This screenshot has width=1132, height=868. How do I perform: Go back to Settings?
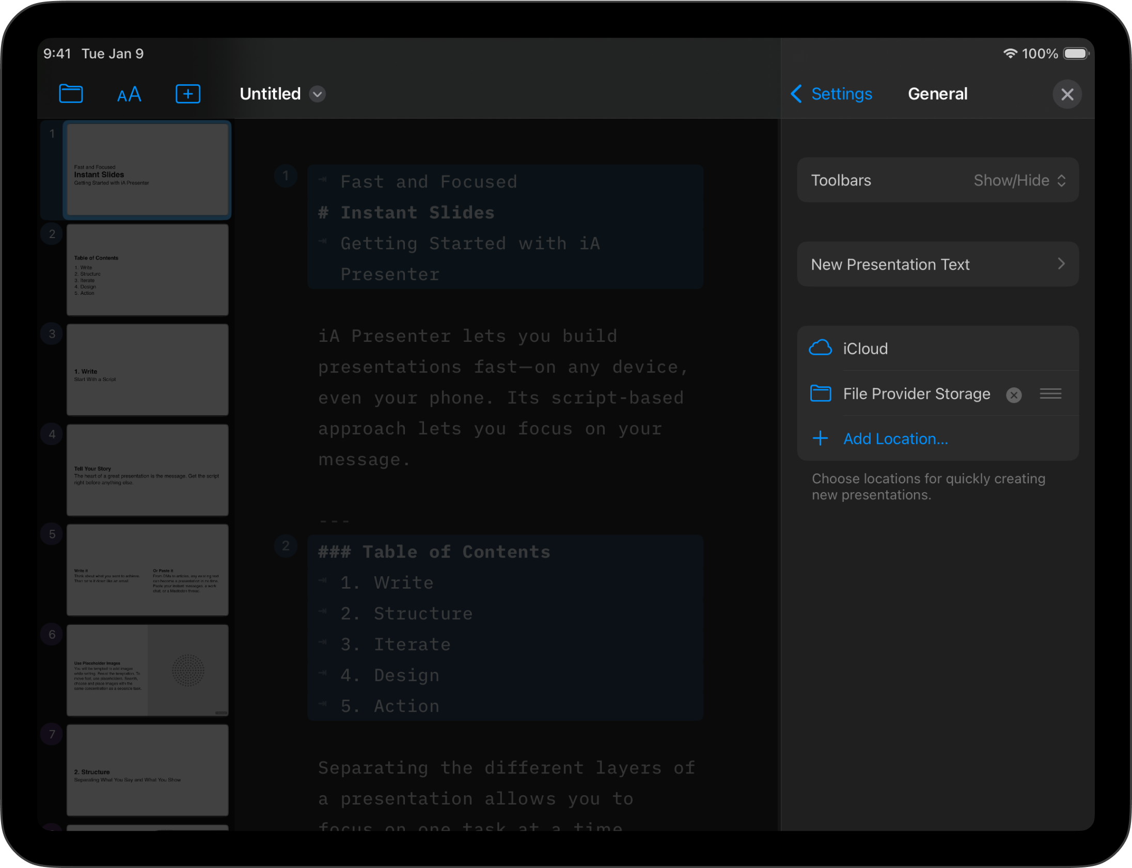click(x=831, y=94)
